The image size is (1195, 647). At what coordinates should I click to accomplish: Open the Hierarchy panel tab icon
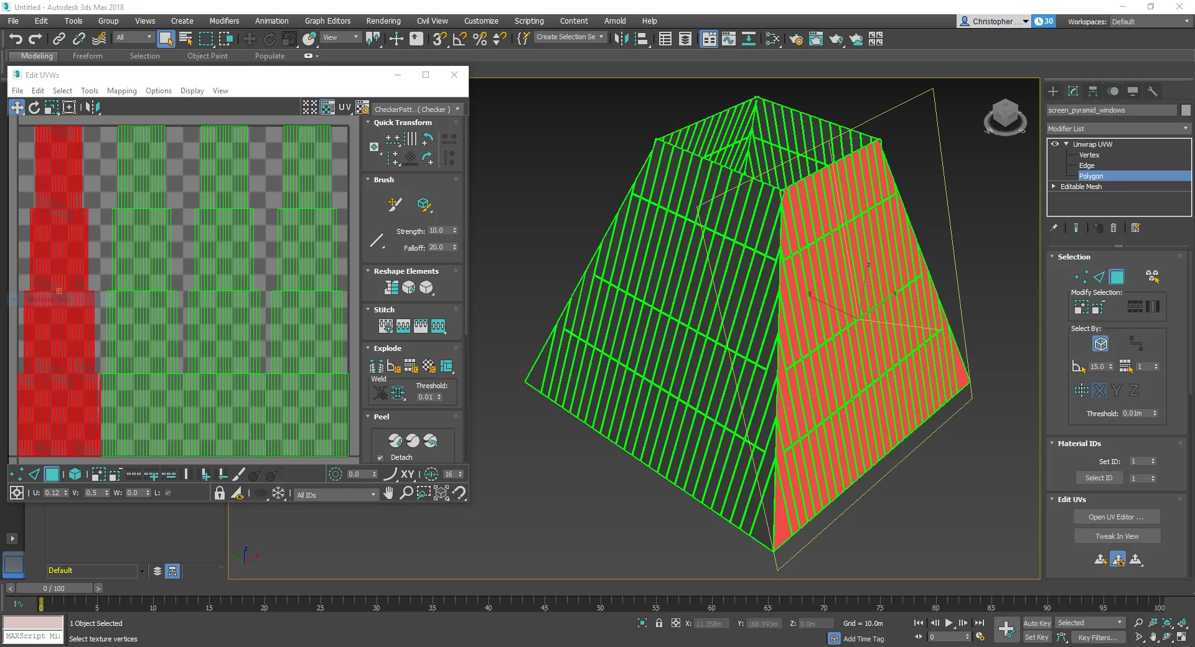pyautogui.click(x=1093, y=91)
